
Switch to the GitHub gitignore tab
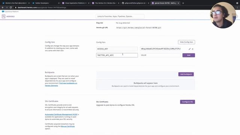pos(135,3)
